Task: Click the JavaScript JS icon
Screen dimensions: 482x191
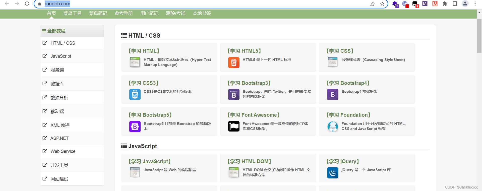Action: tap(135, 173)
